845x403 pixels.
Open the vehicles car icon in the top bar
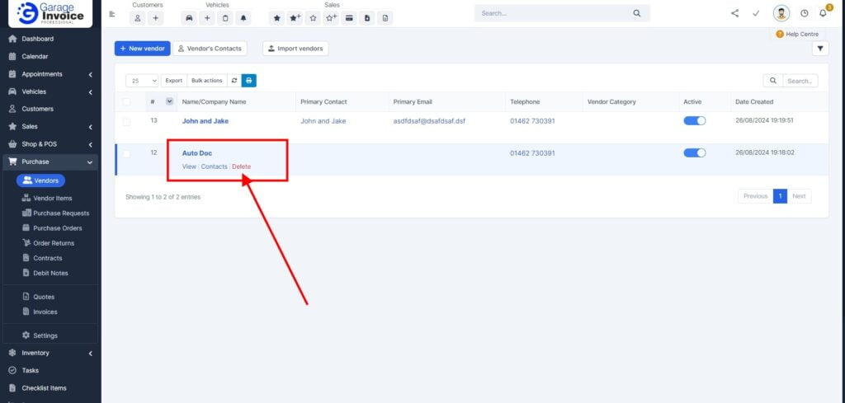tap(189, 18)
